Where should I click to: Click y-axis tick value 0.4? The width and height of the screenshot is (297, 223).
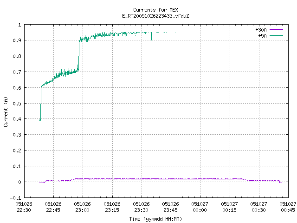[x=17, y=119]
